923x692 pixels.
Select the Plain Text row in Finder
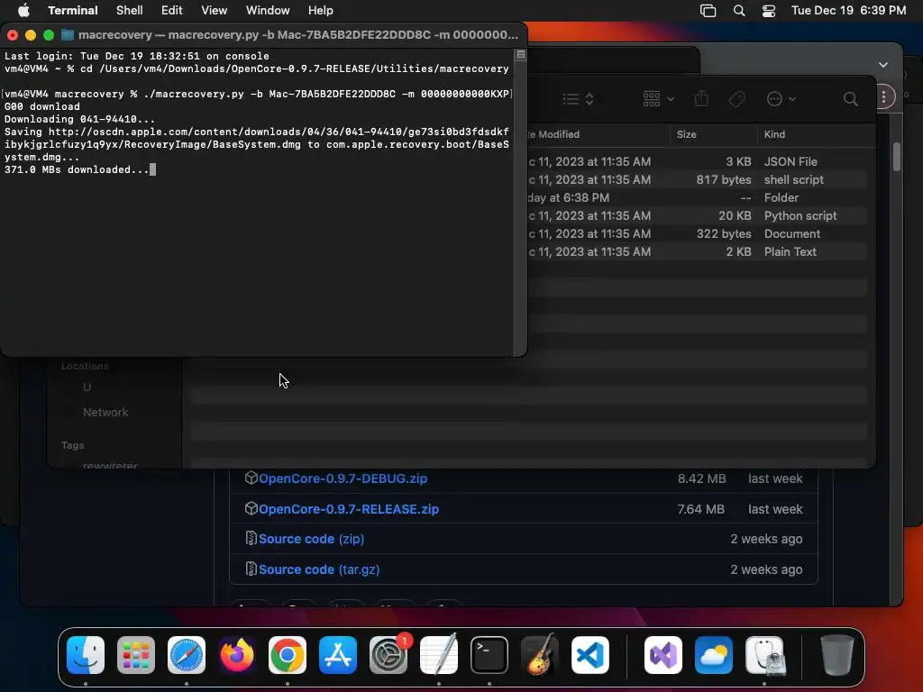point(698,252)
